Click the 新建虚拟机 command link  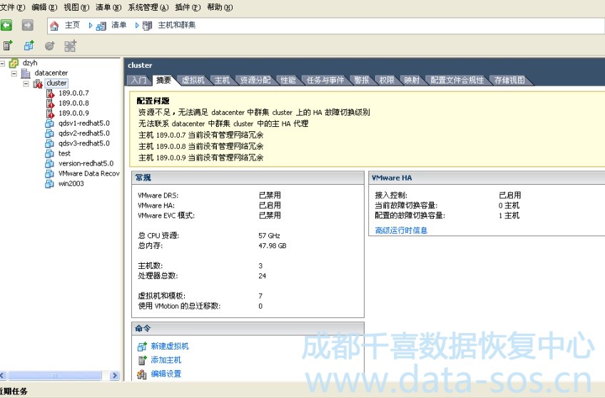[x=170, y=347]
